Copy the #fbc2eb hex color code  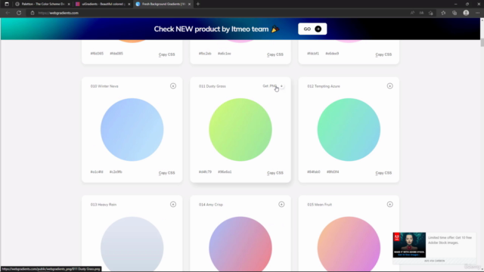pos(205,54)
